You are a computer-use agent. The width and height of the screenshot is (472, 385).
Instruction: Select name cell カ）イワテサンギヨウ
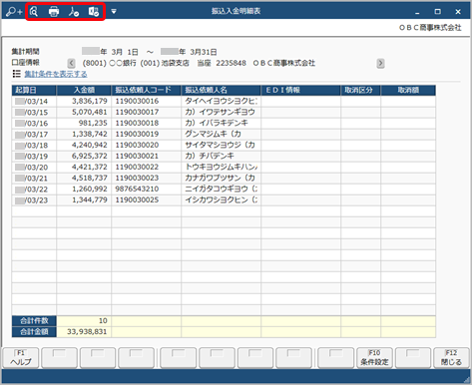pyautogui.click(x=221, y=112)
